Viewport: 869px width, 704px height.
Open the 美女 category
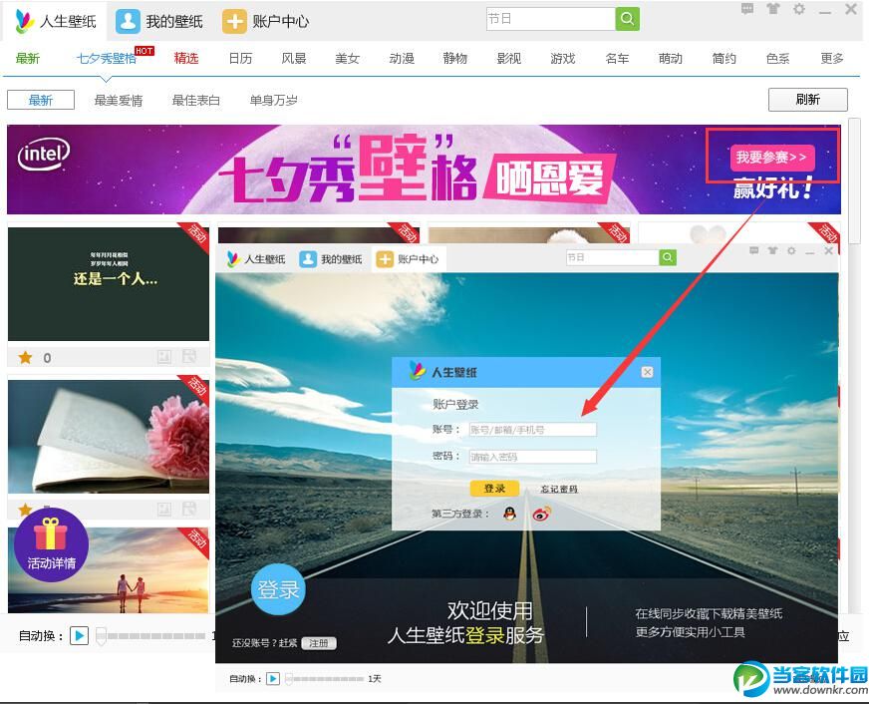click(x=348, y=58)
